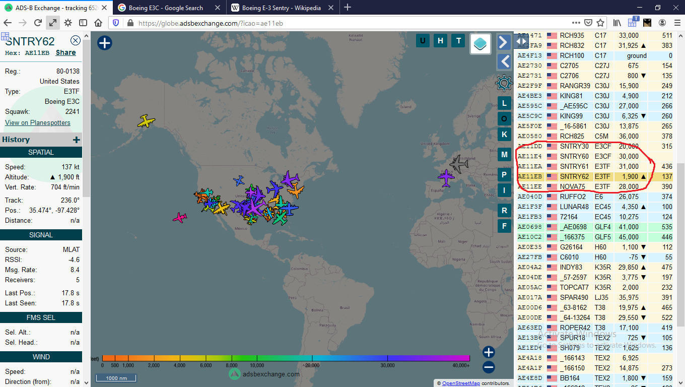The width and height of the screenshot is (685, 387).
Task: Select the TOPCAT7 K35R row
Action: click(595, 287)
